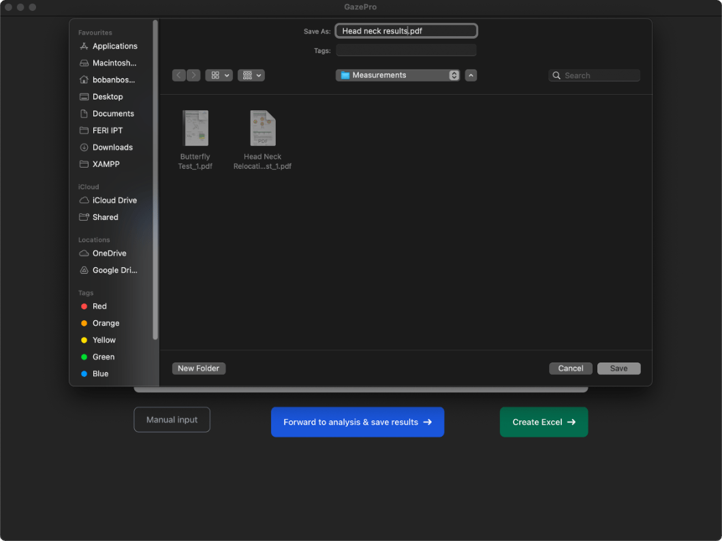Select the Orange tag

click(100, 323)
